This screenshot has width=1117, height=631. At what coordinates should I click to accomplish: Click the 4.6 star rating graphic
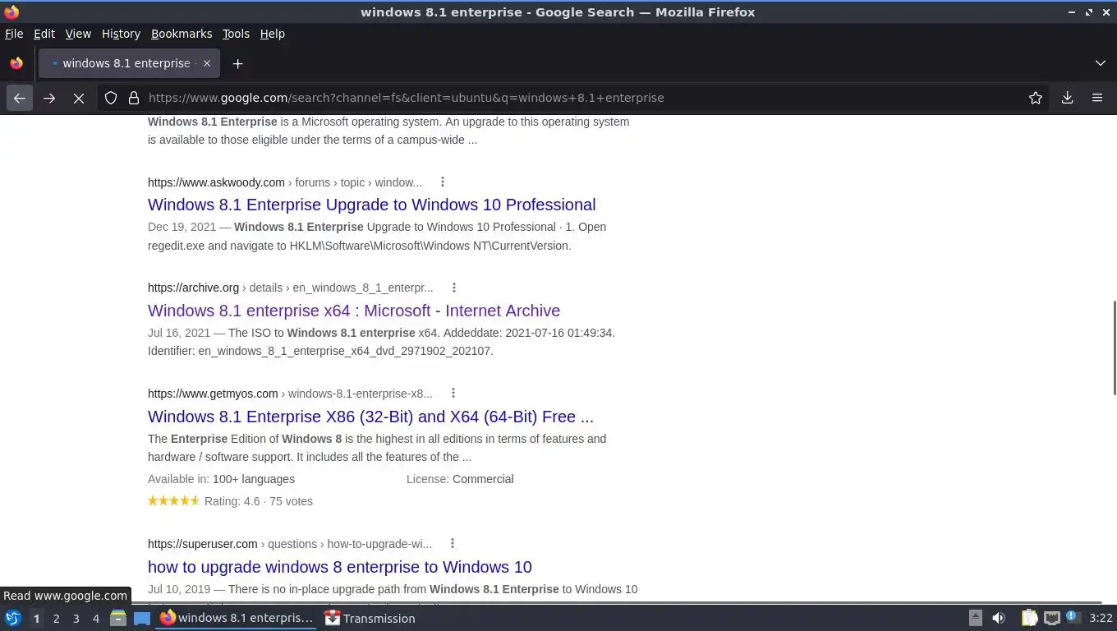pyautogui.click(x=173, y=501)
